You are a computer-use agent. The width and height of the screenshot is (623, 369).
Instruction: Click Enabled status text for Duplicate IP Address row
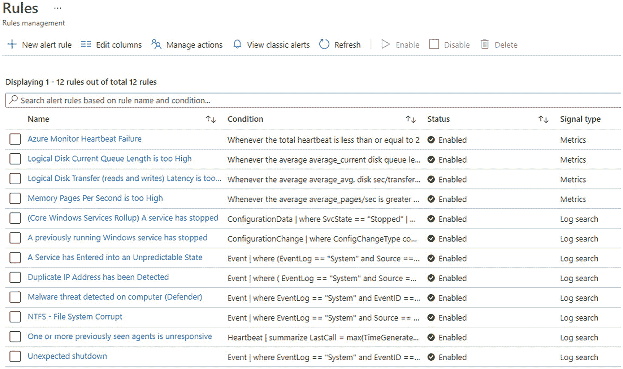coord(453,278)
